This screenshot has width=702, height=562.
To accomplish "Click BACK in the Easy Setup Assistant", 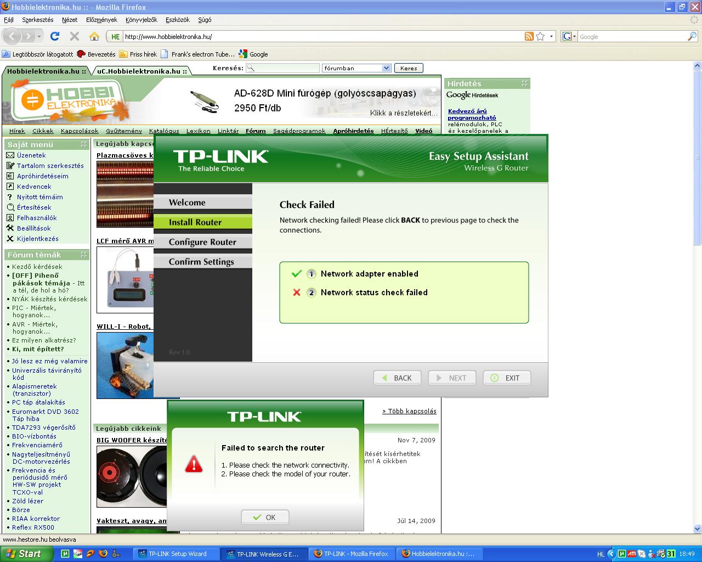I will [397, 378].
